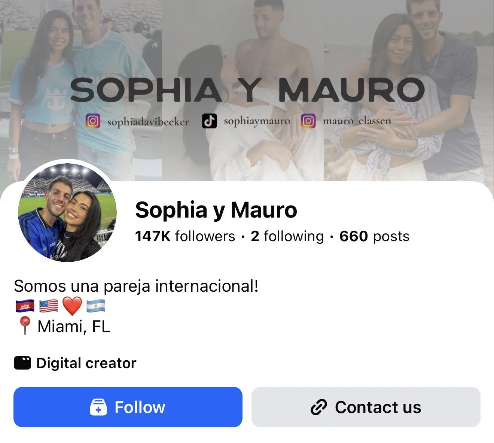Screen dimensions: 494x443
Task: Click the TikTok icon on the cover
Action: (x=210, y=121)
